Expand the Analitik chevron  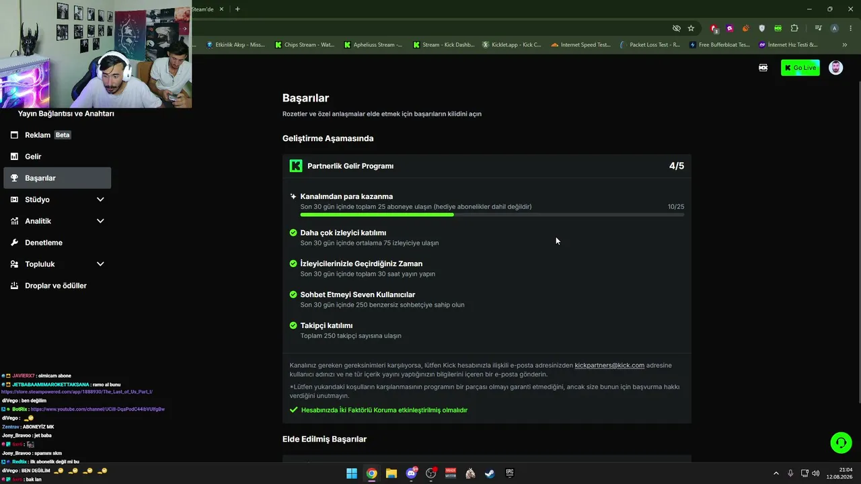[x=100, y=221]
